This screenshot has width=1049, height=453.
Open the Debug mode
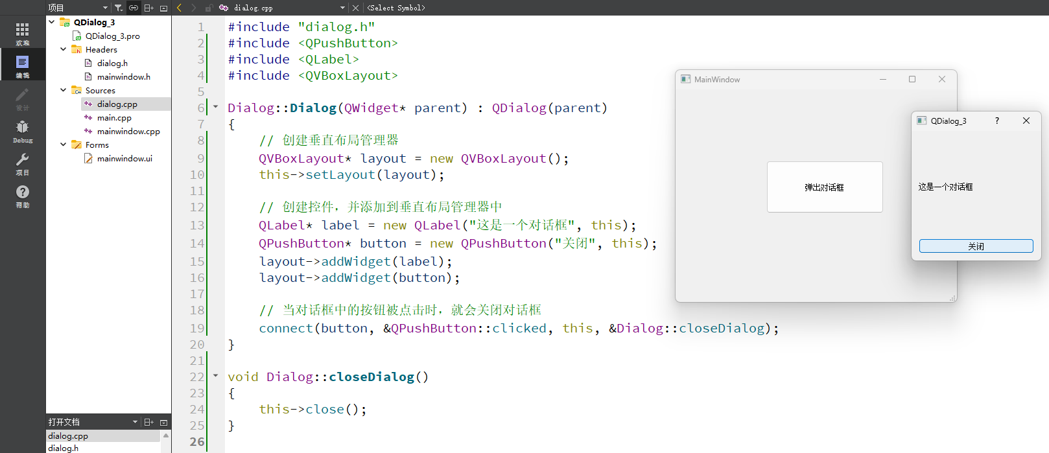23,130
